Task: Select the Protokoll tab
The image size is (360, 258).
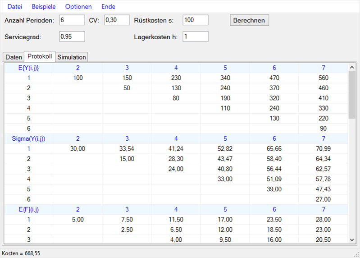Action: pos(40,56)
